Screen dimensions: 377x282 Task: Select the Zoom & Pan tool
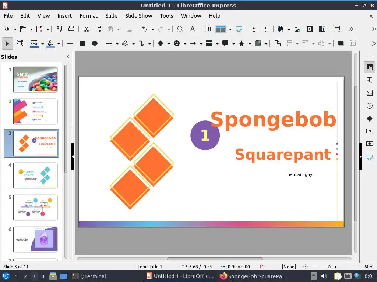pos(20,43)
